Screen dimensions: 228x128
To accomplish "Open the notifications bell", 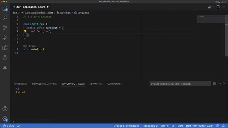I will click(x=223, y=126).
